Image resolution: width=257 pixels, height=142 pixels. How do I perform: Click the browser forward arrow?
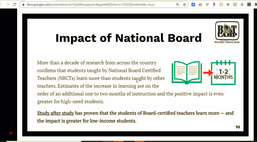click(x=8, y=4)
